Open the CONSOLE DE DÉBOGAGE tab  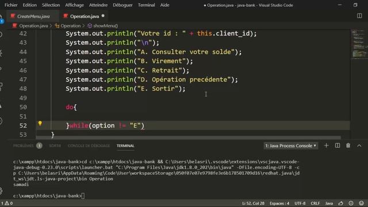[x=89, y=145]
